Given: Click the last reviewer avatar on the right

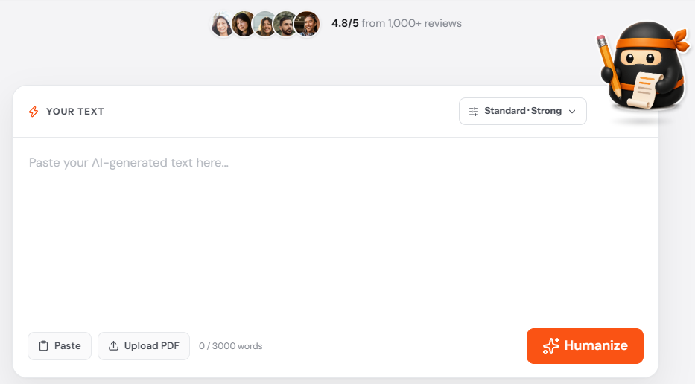Looking at the screenshot, I should click(307, 24).
